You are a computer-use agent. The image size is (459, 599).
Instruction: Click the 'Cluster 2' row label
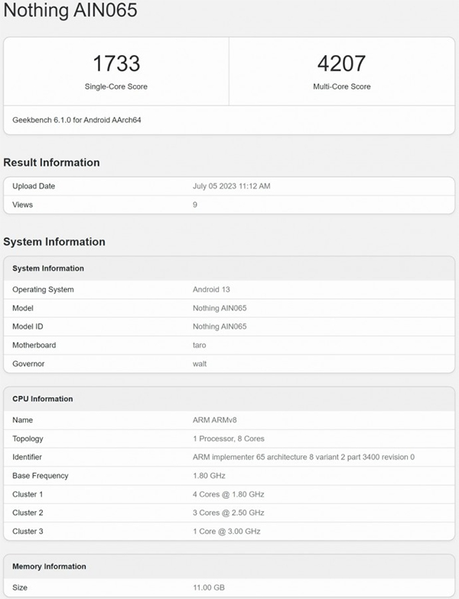28,513
